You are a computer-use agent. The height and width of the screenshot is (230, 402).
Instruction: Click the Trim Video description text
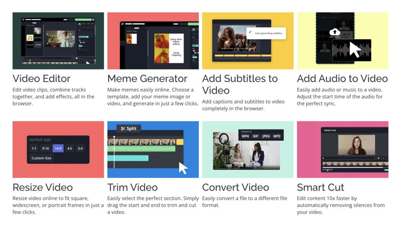pyautogui.click(x=153, y=205)
